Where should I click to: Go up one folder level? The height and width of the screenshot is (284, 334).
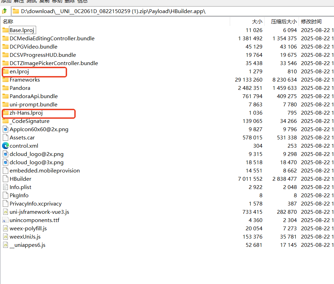(x=4, y=11)
